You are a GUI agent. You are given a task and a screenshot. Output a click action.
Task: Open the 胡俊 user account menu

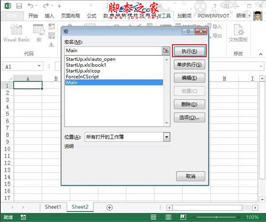point(243,16)
